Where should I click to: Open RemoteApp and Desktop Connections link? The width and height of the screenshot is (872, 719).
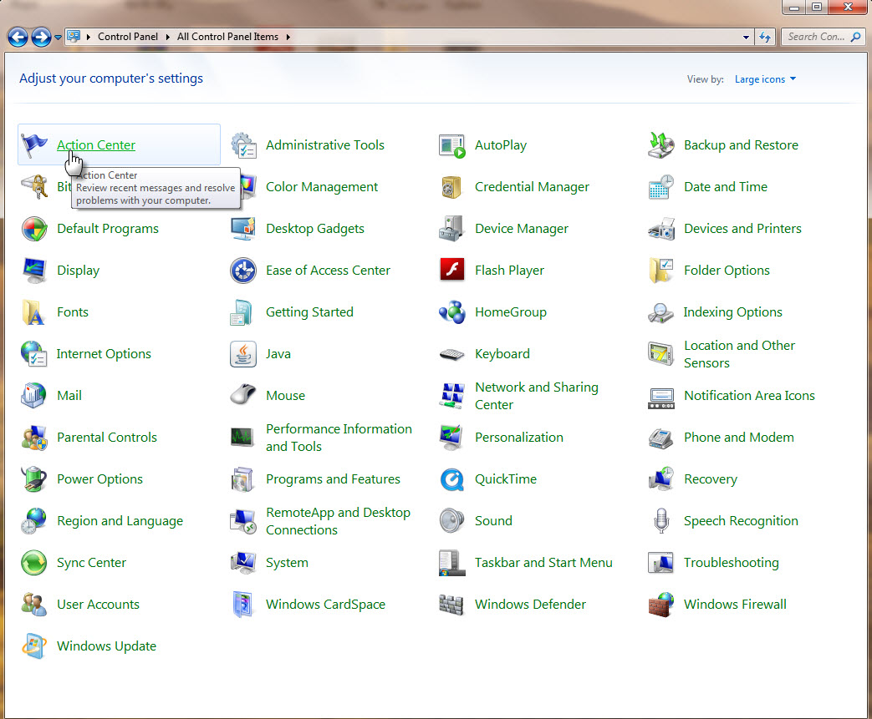click(x=338, y=520)
